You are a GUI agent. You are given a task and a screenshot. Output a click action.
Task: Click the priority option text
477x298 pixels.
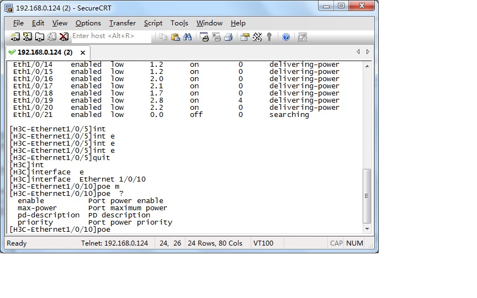coord(35,222)
